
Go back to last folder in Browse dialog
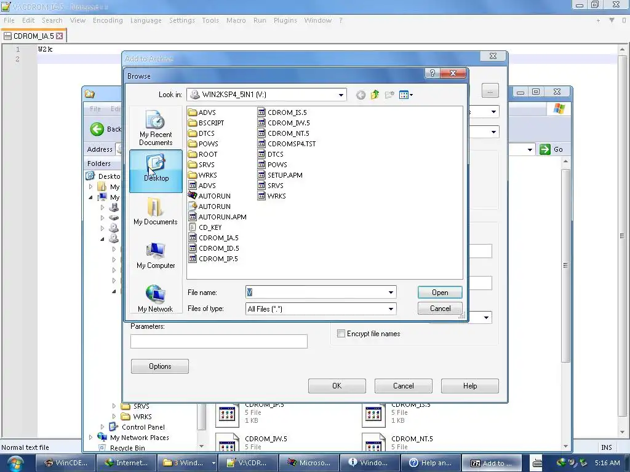(x=361, y=95)
